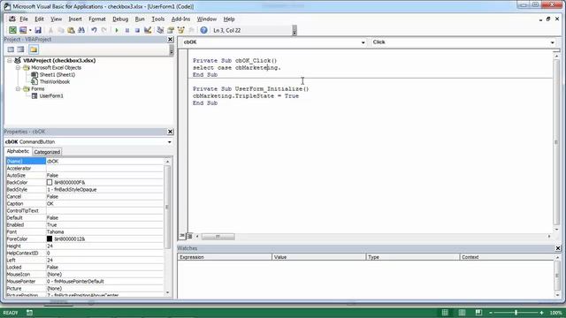Switch to Excel Normal view icon
This screenshot has width=566, height=318.
pyautogui.click(x=445, y=312)
